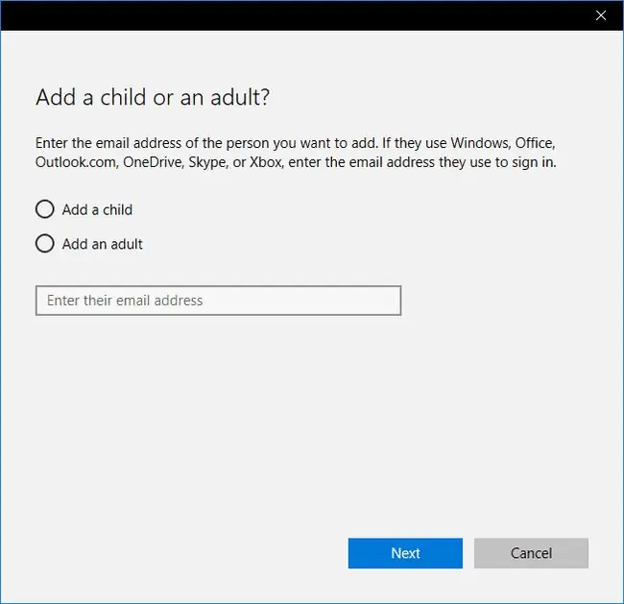Click the Add an adult label text

(103, 244)
